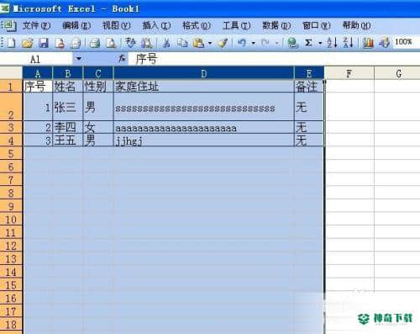Expand the Undo history dropdown

point(254,43)
